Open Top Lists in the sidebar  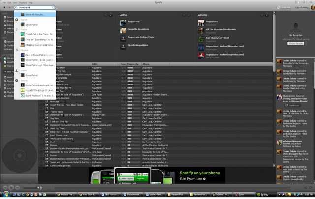click(9, 46)
